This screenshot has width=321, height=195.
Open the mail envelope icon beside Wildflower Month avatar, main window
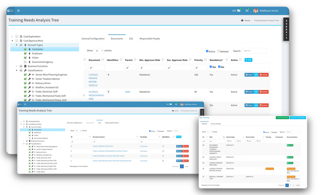coord(247,11)
